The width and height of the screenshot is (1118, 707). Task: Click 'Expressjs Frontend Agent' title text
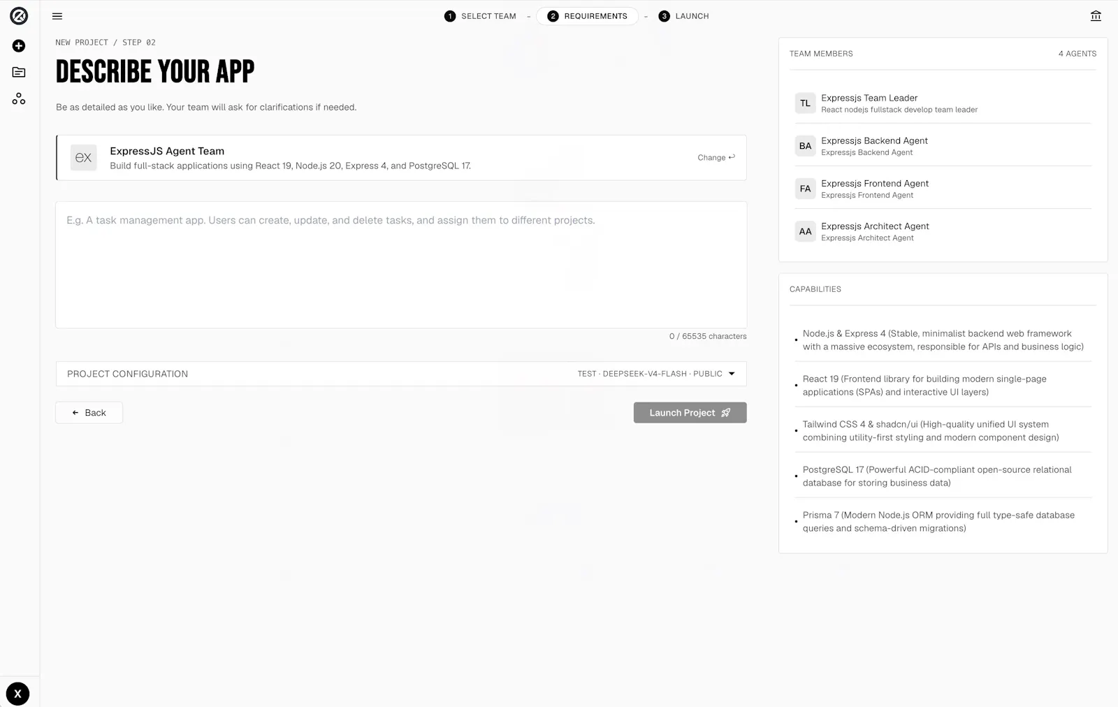[875, 183]
